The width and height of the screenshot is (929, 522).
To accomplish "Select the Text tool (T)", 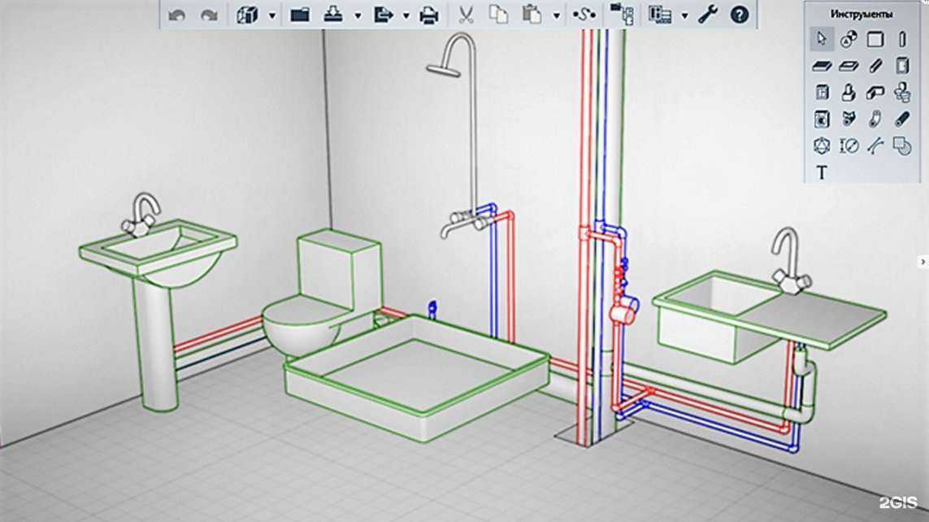I will (822, 172).
